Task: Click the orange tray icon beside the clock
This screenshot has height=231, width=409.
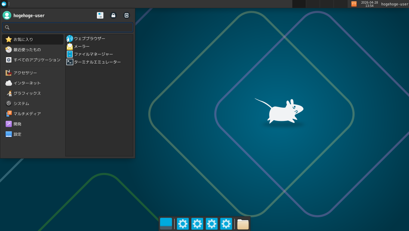Action: coord(354,4)
